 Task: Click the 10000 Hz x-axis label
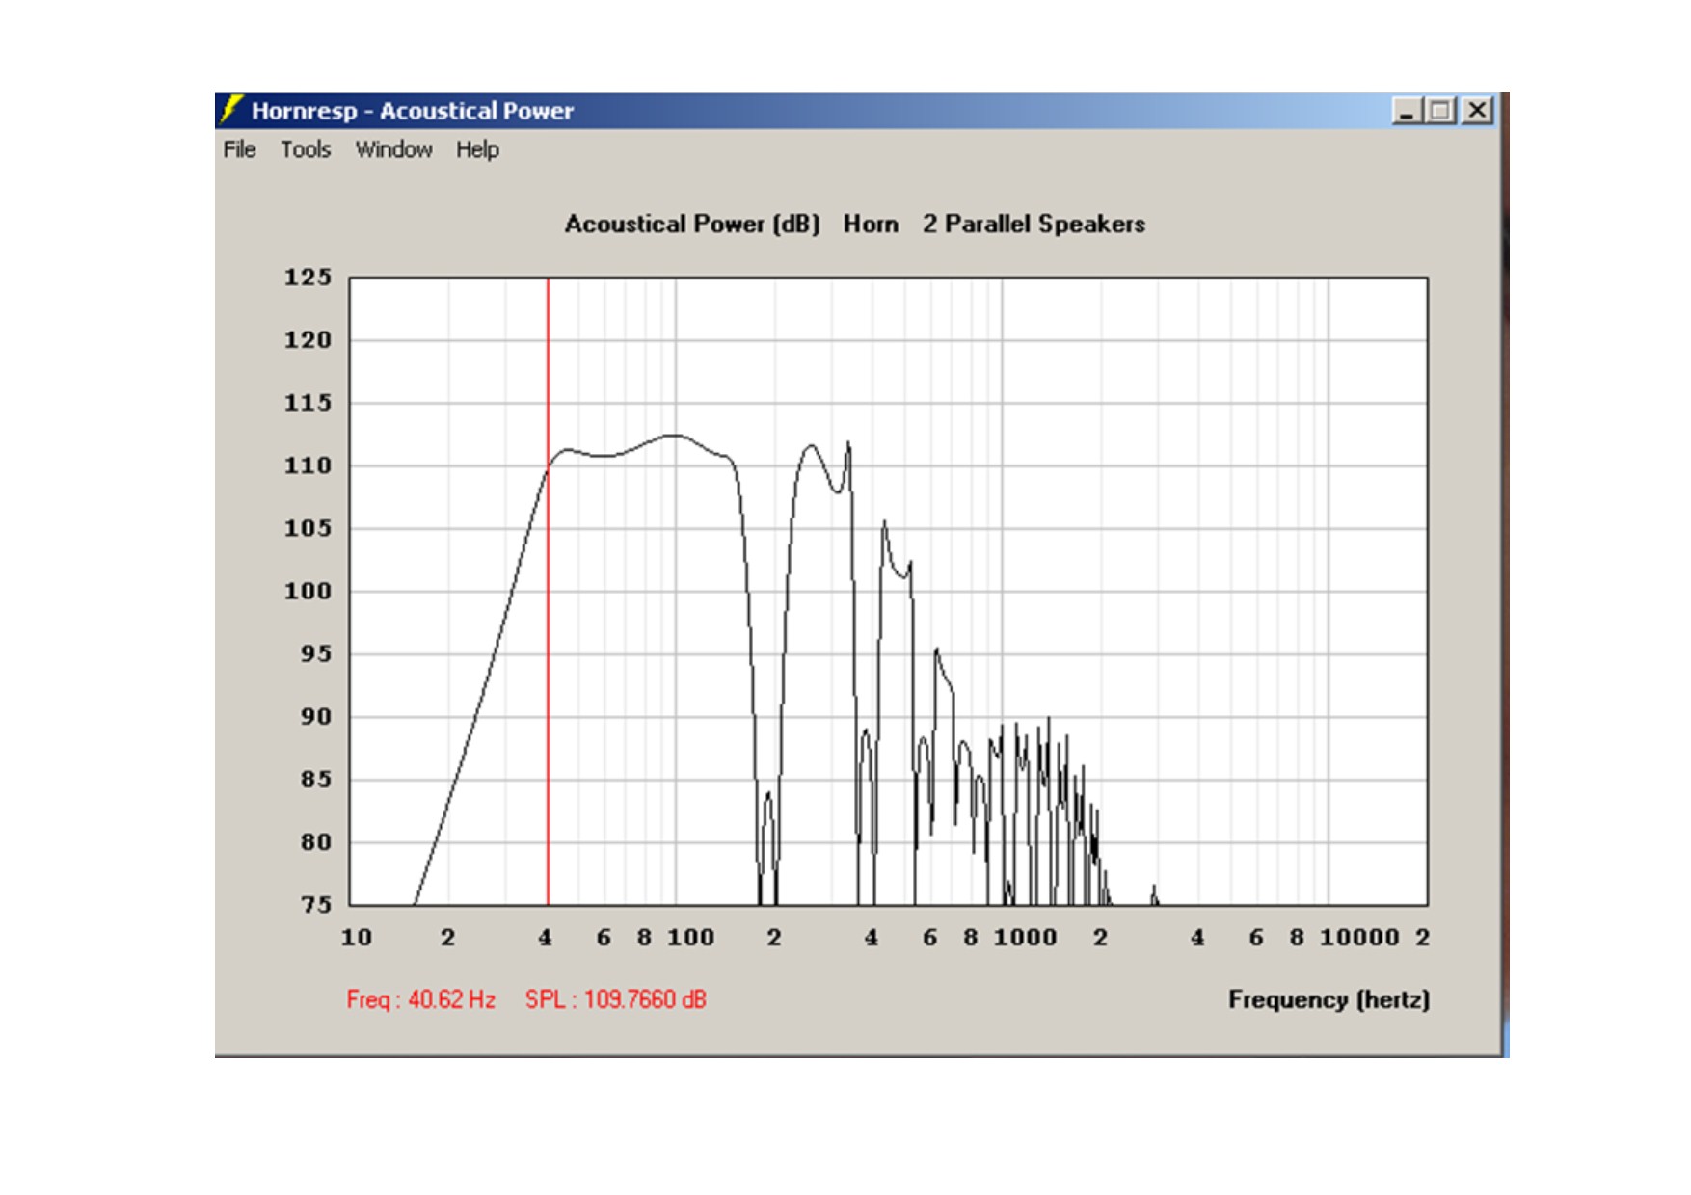click(1359, 938)
